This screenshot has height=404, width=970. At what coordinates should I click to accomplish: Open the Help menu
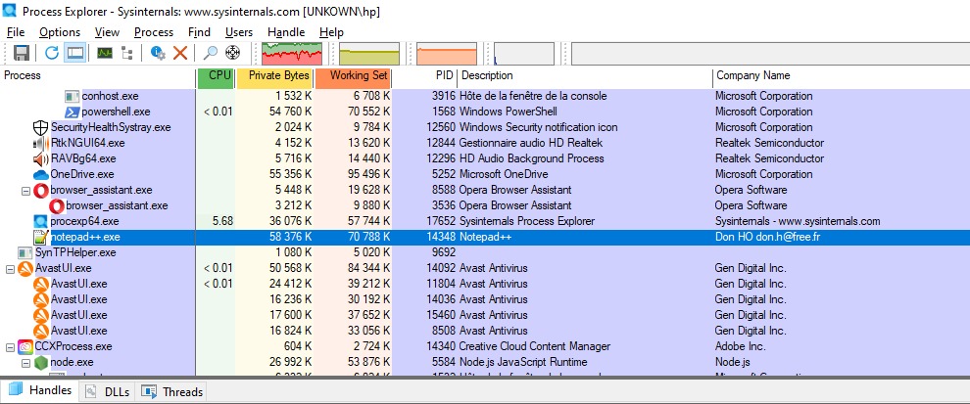click(331, 32)
